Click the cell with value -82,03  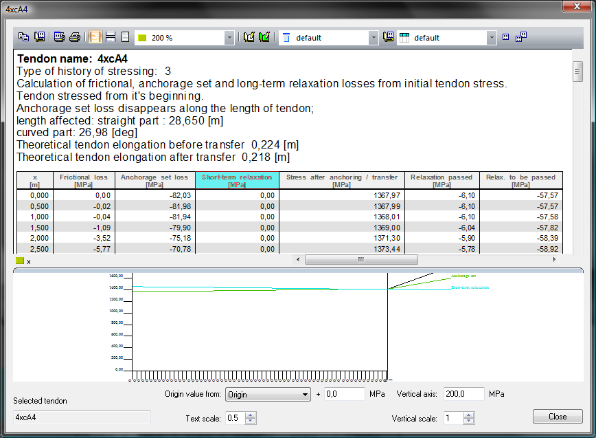pyautogui.click(x=154, y=195)
